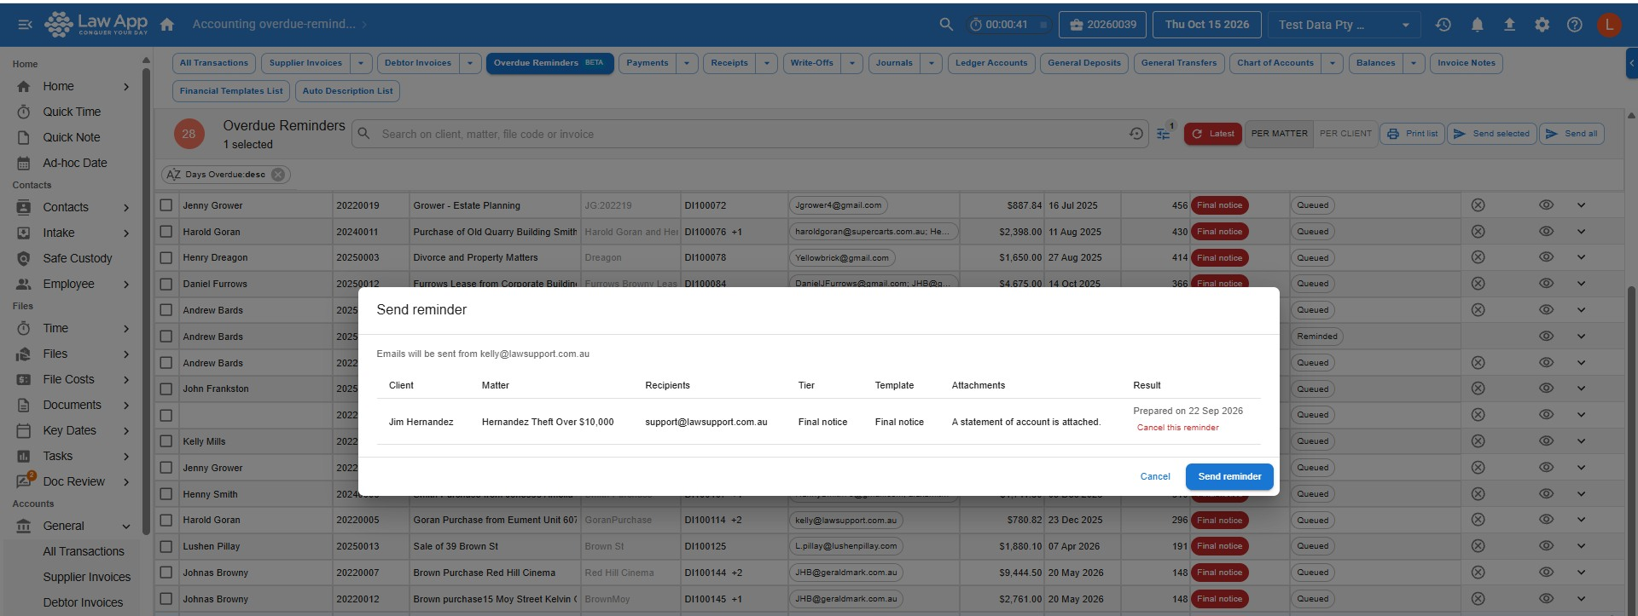Expand Contacts sidebar item arrow

pyautogui.click(x=126, y=207)
